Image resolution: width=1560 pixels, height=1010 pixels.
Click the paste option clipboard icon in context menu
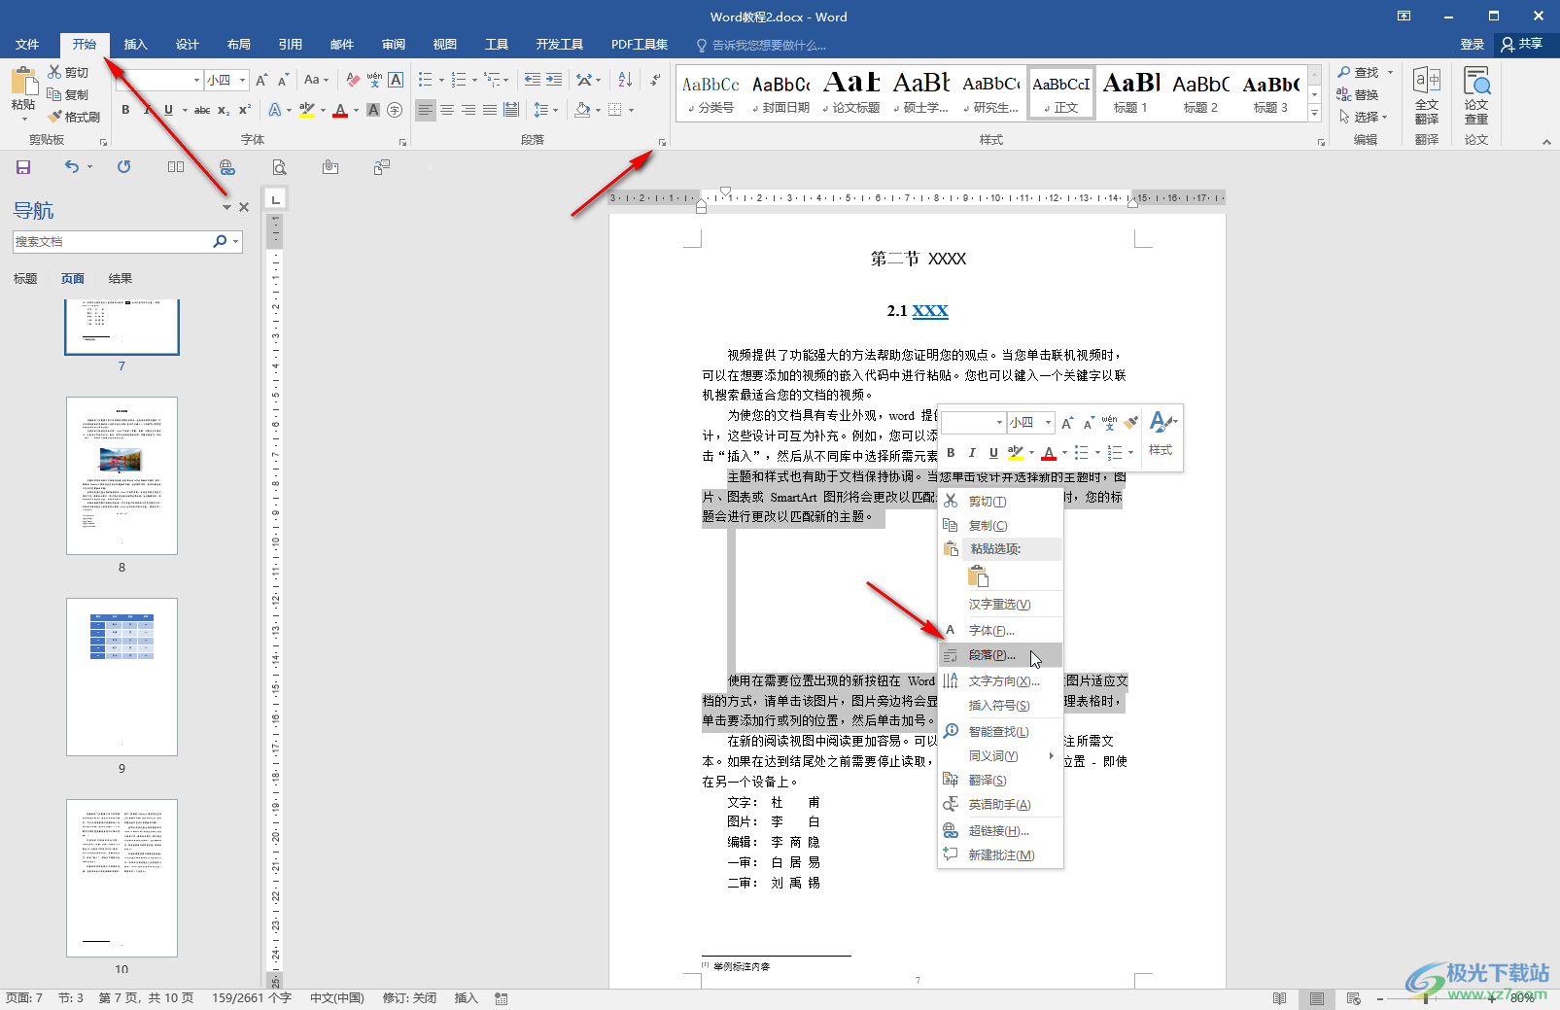pos(978,576)
